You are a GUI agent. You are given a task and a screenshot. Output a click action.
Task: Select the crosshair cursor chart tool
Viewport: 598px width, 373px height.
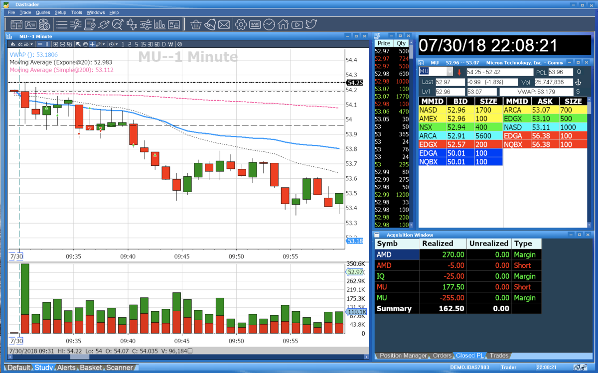[x=92, y=44]
